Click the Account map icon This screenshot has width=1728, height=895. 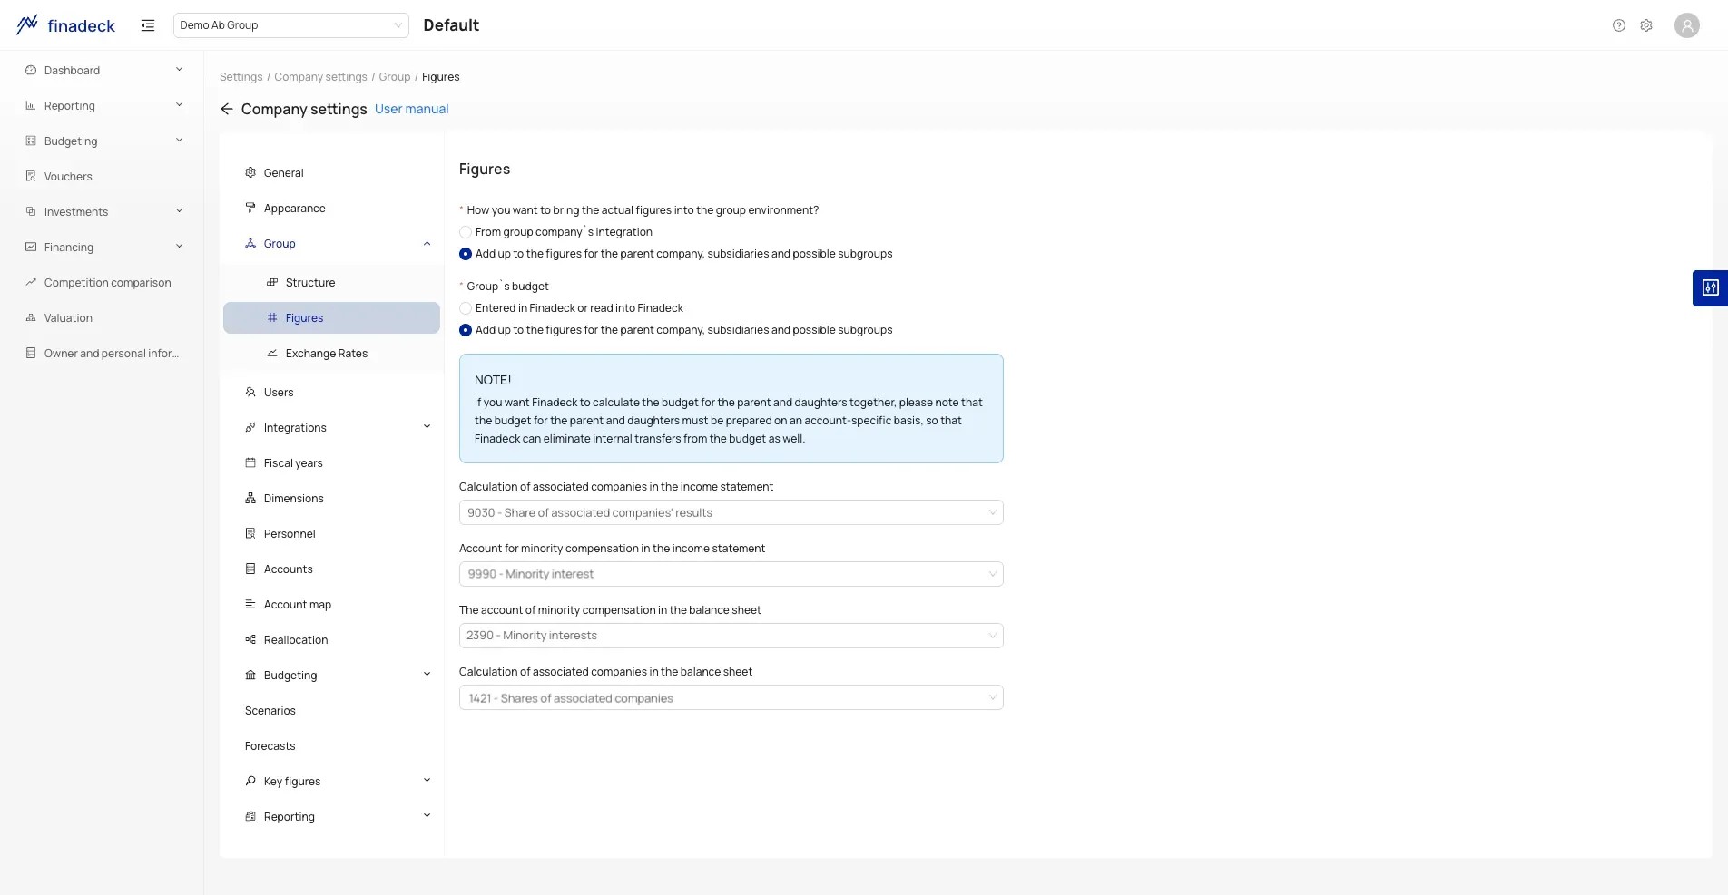point(250,604)
